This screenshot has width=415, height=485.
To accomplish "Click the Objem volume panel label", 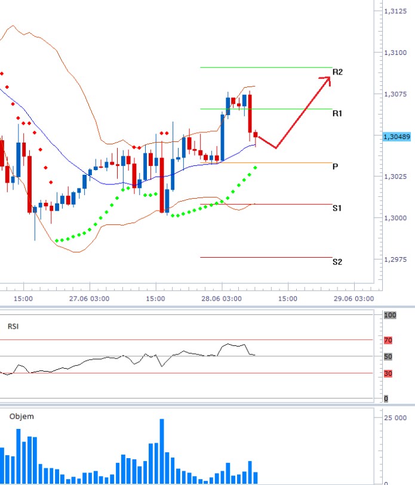I will coord(21,416).
